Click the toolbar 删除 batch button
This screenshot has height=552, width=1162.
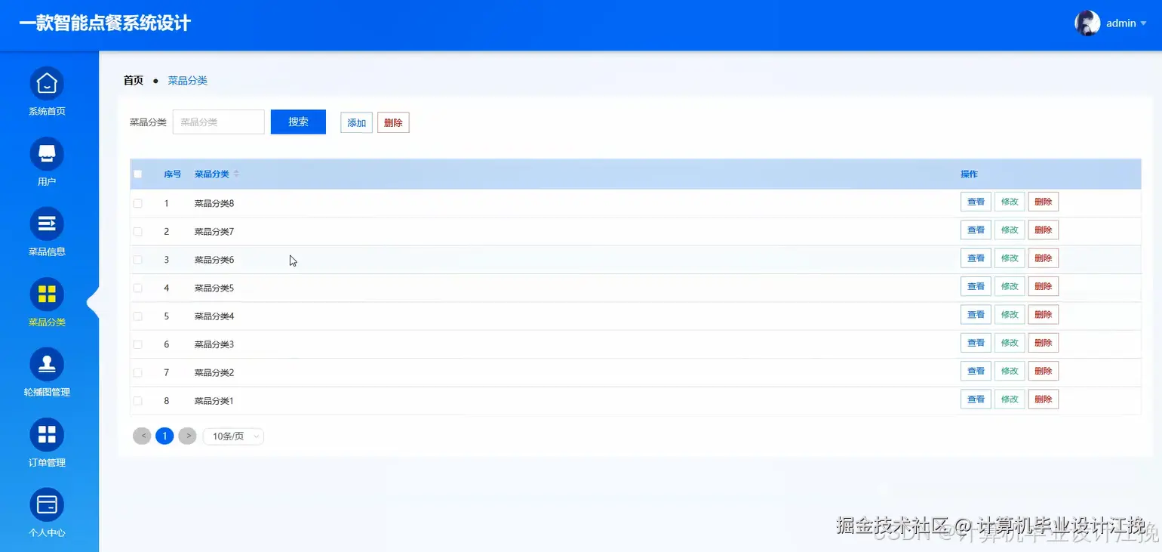393,123
